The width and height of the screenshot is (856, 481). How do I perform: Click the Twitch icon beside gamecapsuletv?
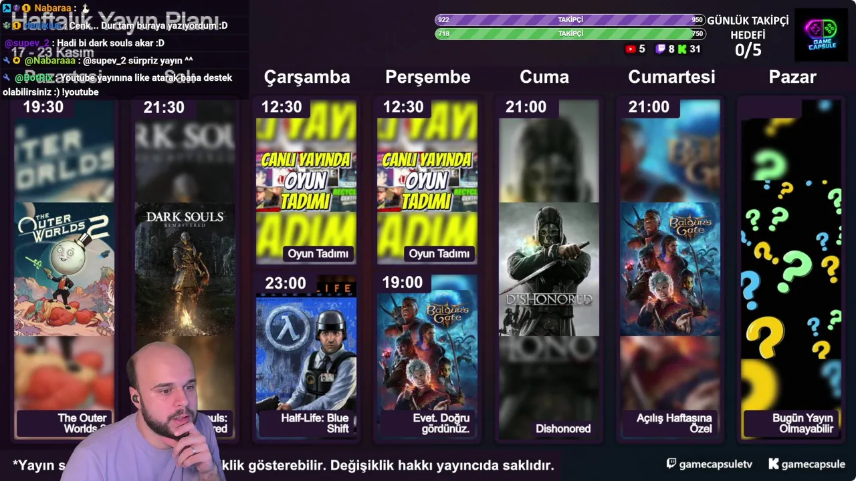(x=671, y=464)
